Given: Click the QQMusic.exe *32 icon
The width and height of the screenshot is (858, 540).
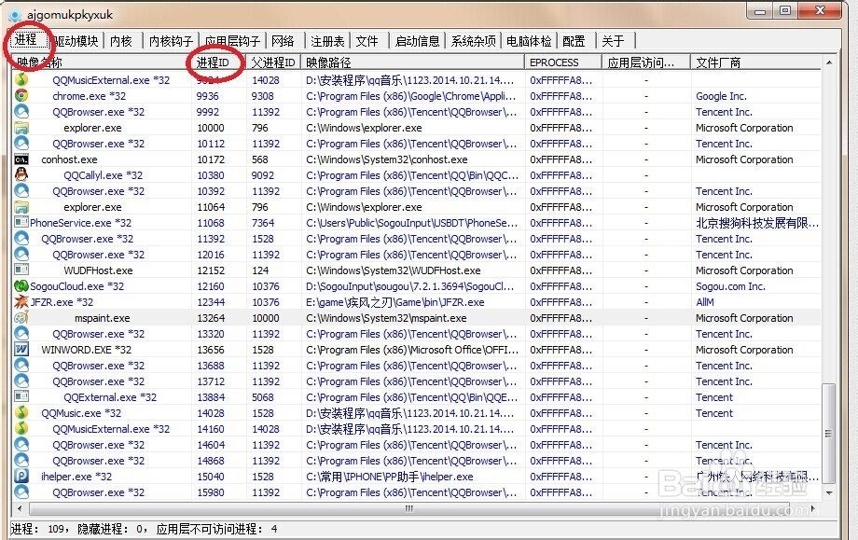Looking at the screenshot, I should click(x=21, y=413).
